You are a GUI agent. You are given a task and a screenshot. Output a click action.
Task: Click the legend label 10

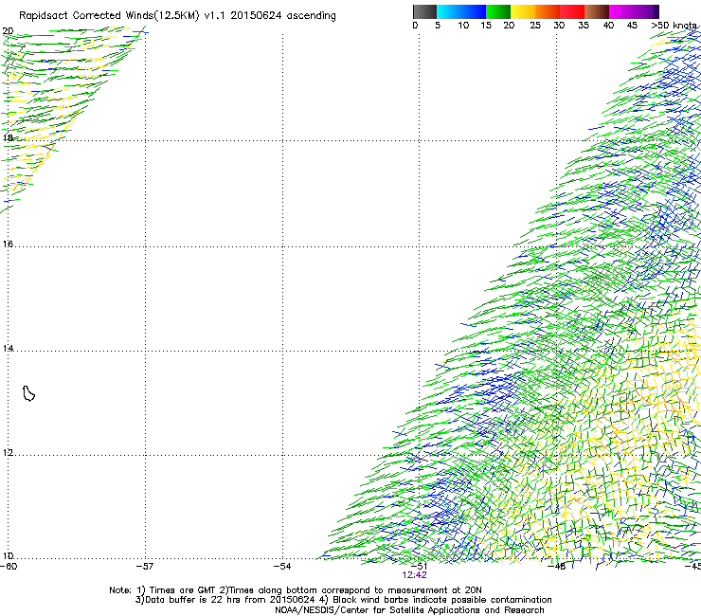[x=463, y=26]
